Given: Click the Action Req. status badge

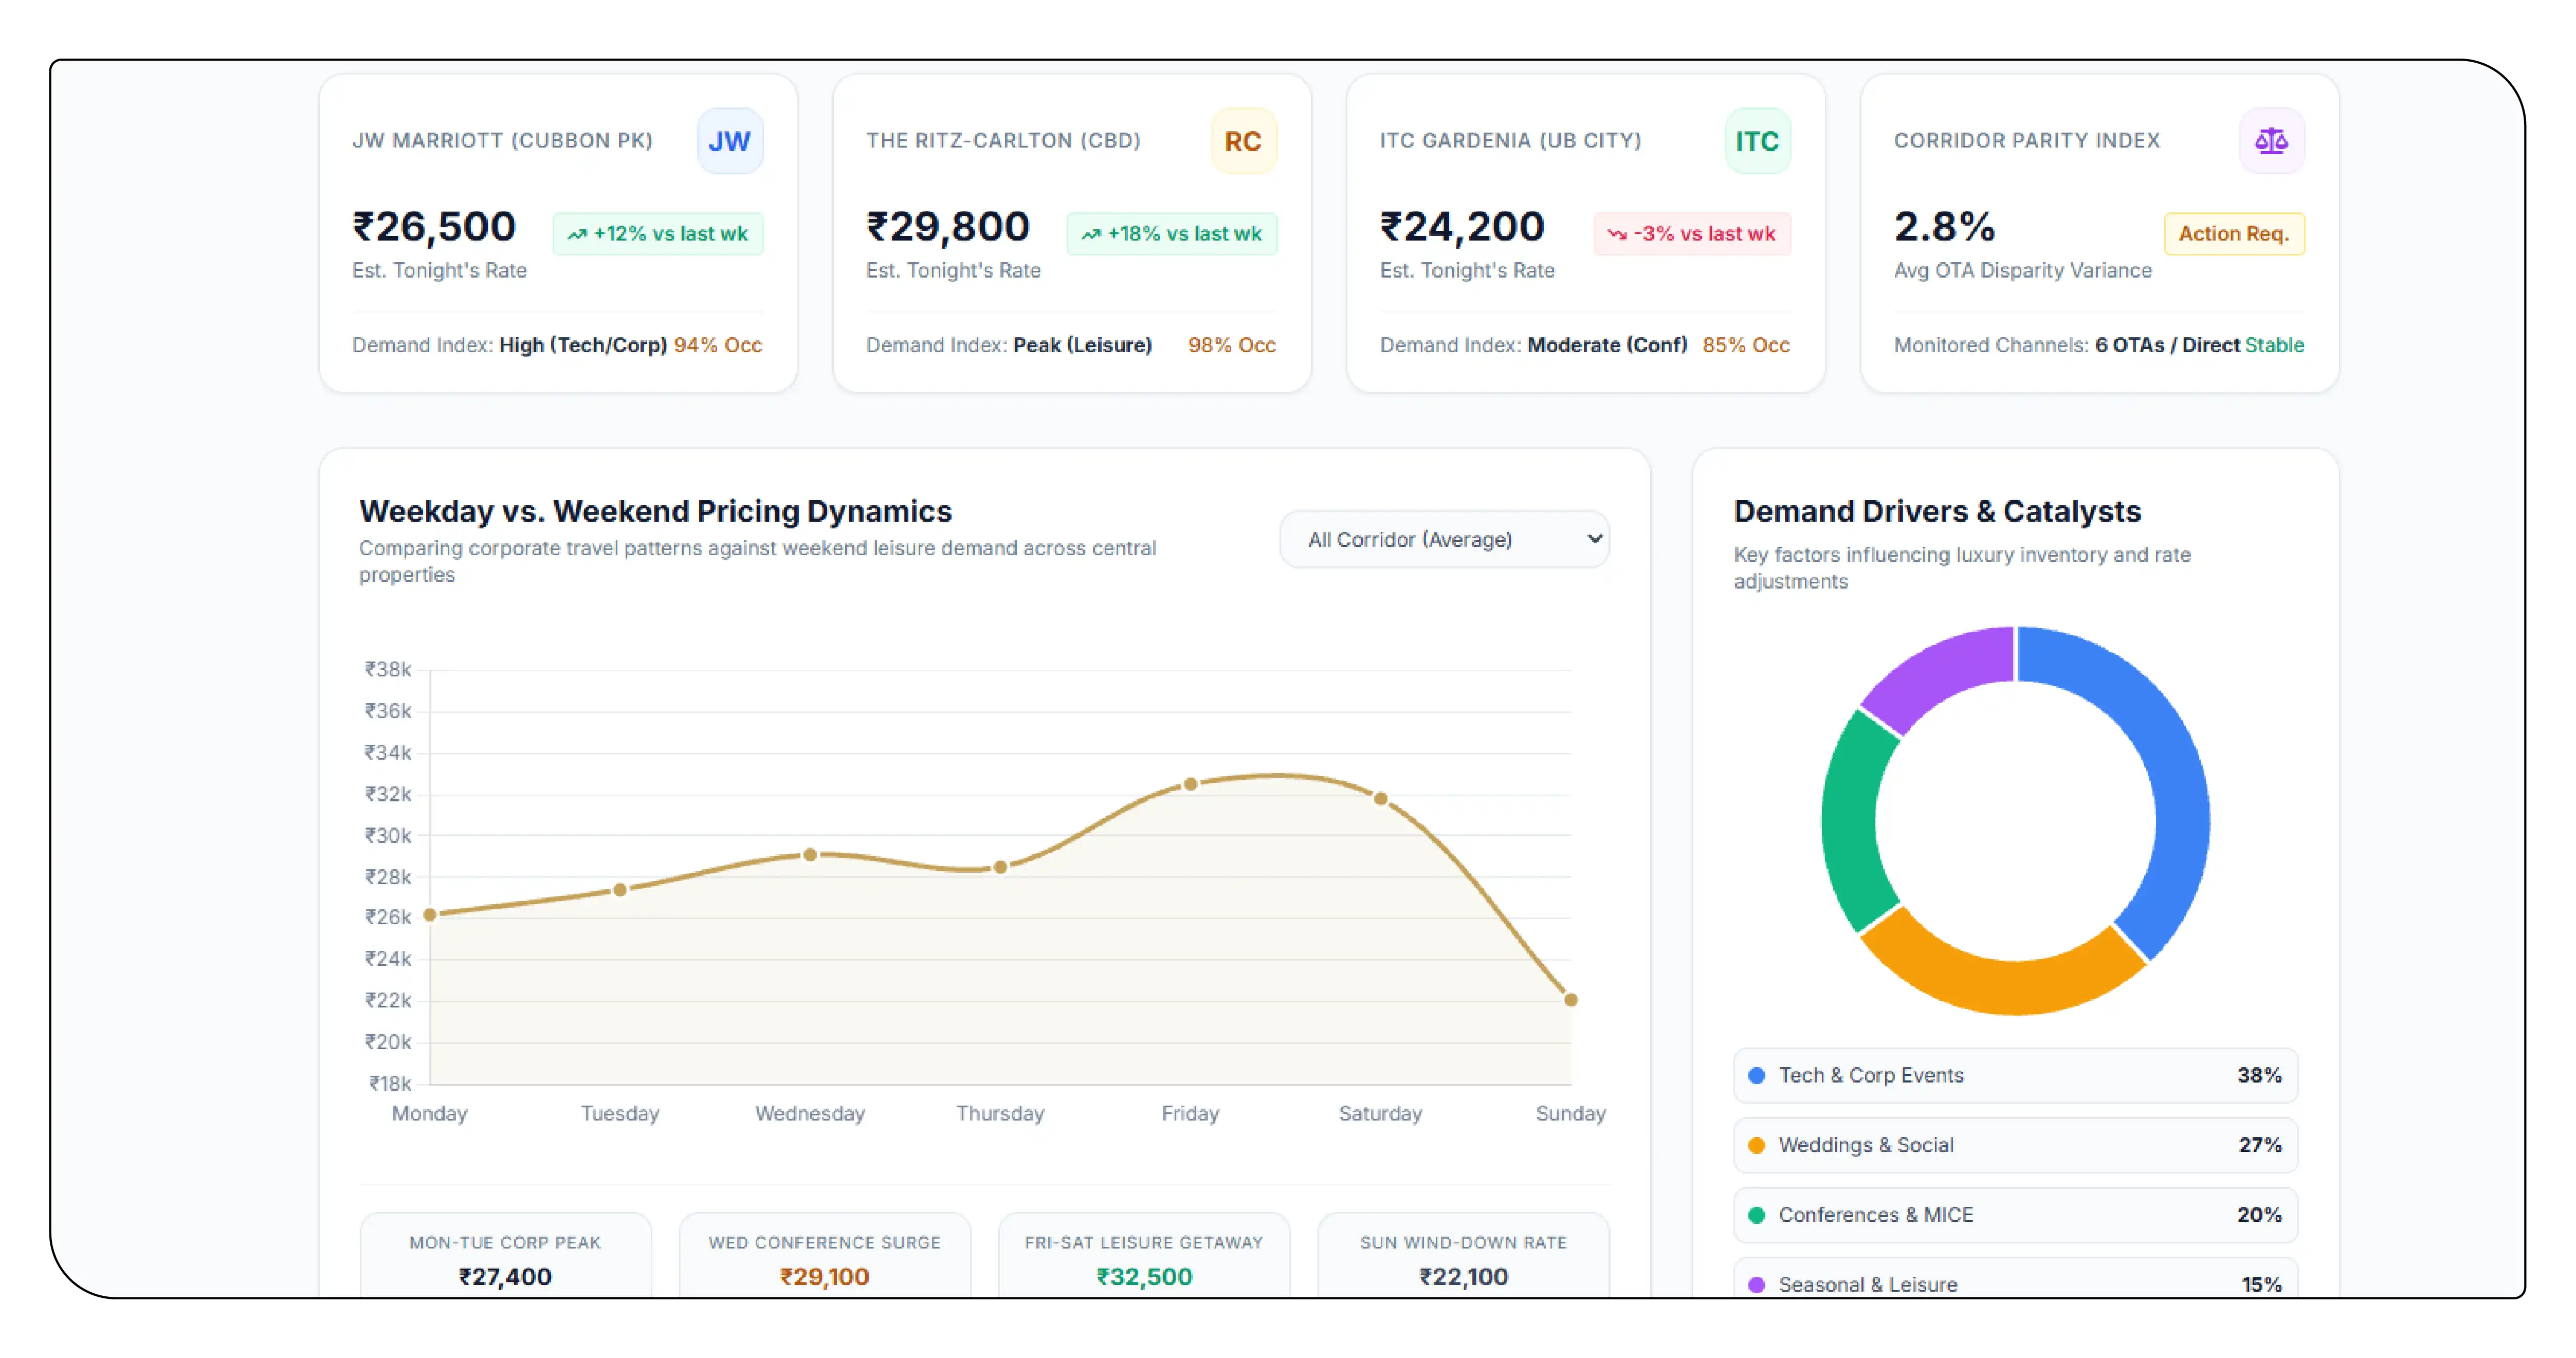Looking at the screenshot, I should [x=2234, y=234].
